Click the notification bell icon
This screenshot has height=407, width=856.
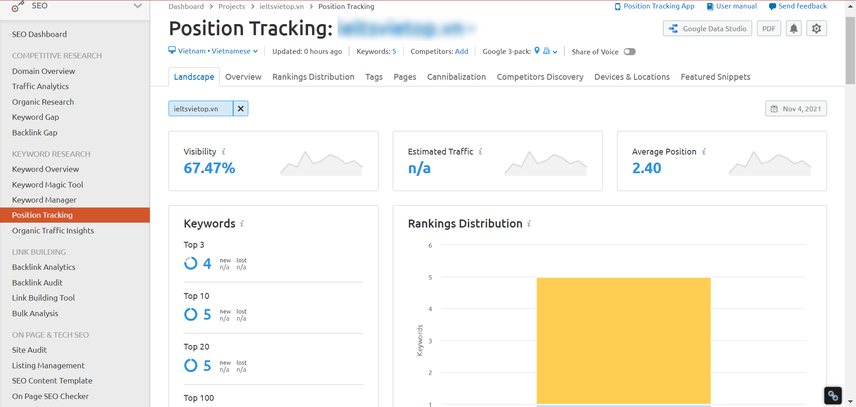coord(794,28)
